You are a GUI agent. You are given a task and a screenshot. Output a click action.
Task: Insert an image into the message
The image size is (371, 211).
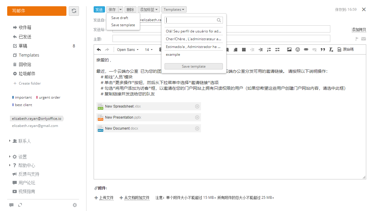(x=289, y=50)
